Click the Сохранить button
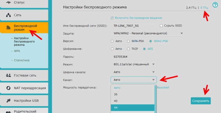The width and height of the screenshot is (221, 113). [x=201, y=101]
